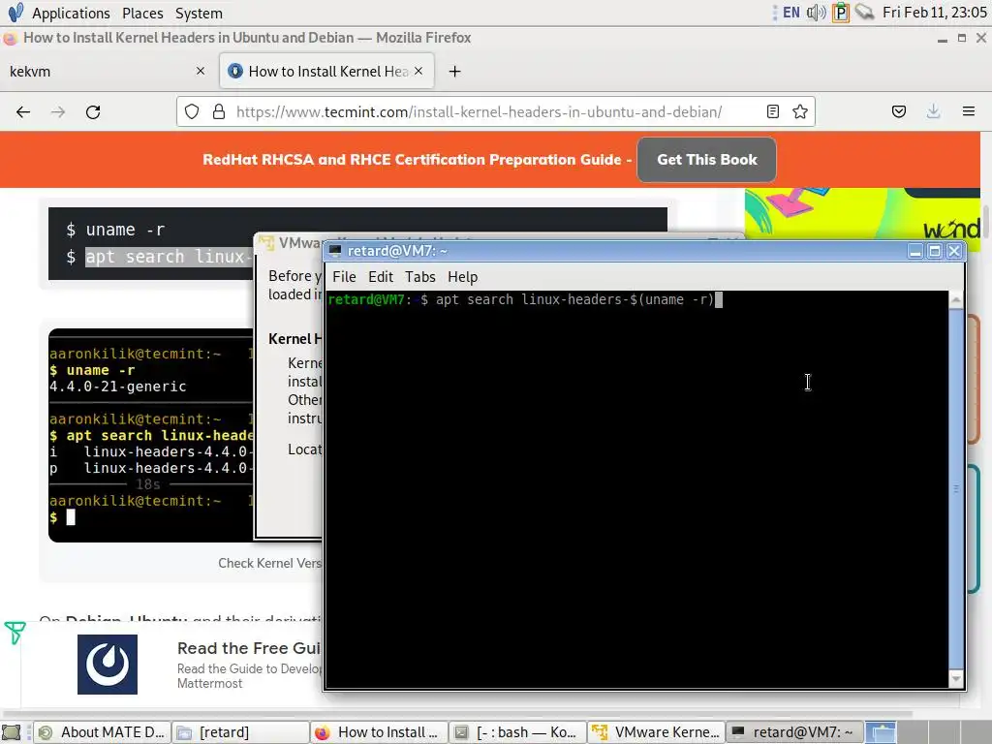Click Read the Free Gui ad headline
The image size is (992, 744).
(249, 648)
